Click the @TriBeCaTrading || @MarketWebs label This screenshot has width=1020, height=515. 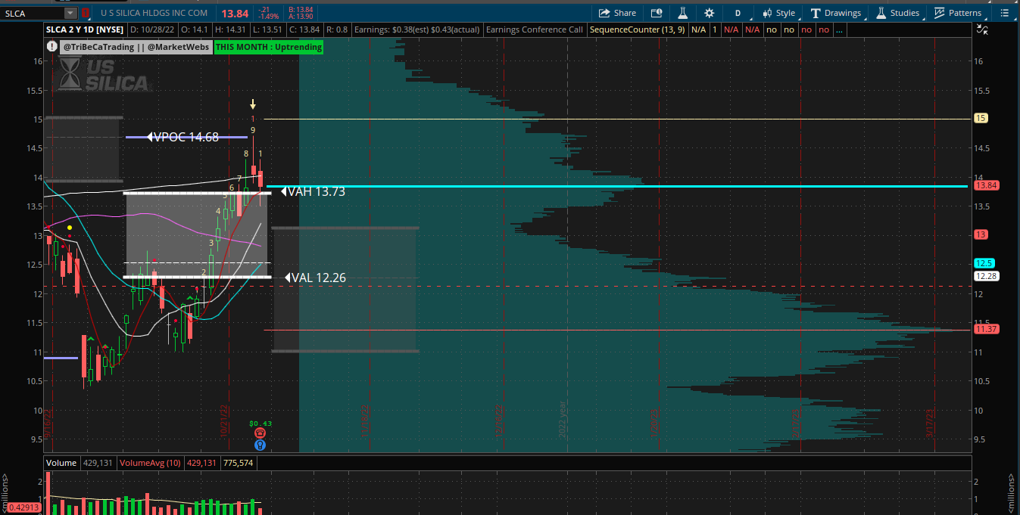pyautogui.click(x=136, y=47)
